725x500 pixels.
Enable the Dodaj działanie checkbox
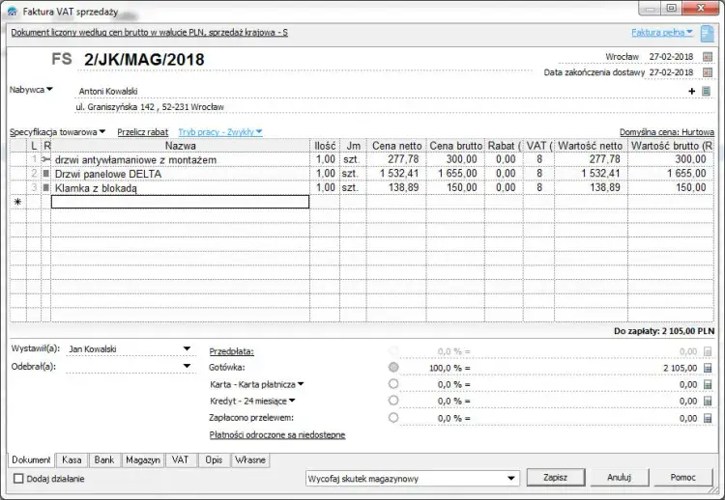coord(18,479)
